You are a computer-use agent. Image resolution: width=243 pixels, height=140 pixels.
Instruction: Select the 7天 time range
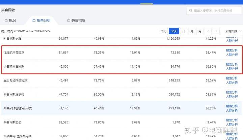pyautogui.click(x=163, y=31)
